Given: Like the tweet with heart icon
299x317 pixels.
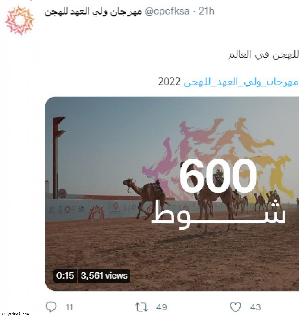Looking at the screenshot, I should tap(236, 307).
